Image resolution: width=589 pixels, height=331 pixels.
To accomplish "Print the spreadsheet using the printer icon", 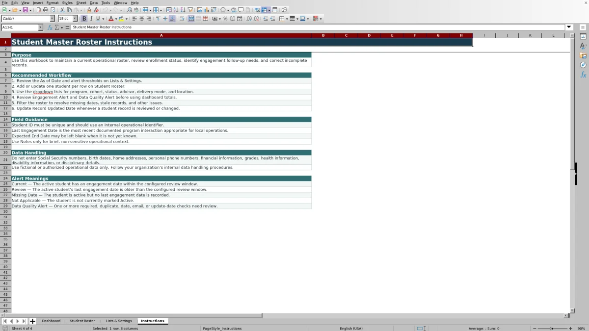I will click(x=46, y=10).
